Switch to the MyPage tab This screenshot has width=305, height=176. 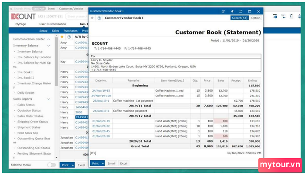point(20,24)
